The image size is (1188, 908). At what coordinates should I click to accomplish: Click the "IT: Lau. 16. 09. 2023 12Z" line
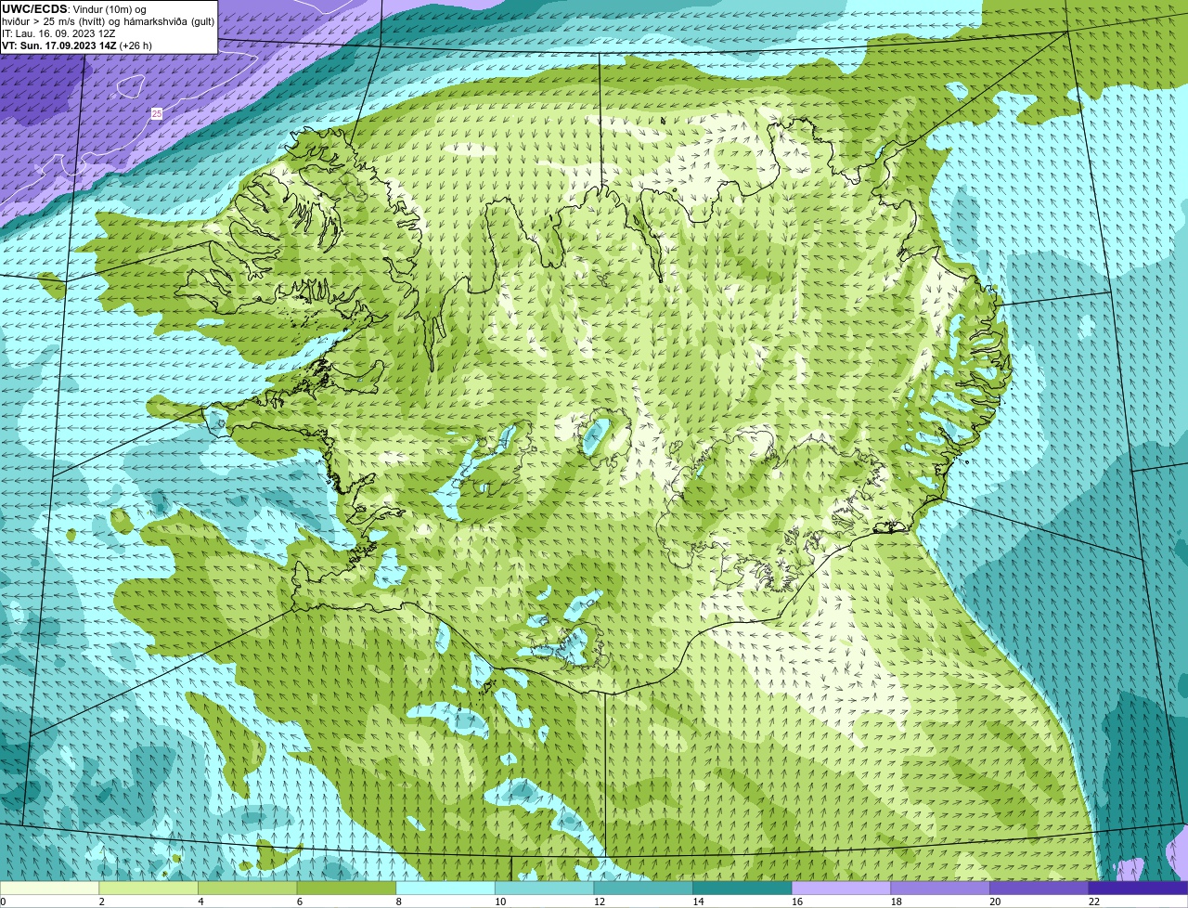pos(58,33)
